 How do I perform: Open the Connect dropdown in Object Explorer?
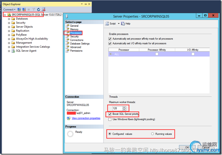(9, 9)
